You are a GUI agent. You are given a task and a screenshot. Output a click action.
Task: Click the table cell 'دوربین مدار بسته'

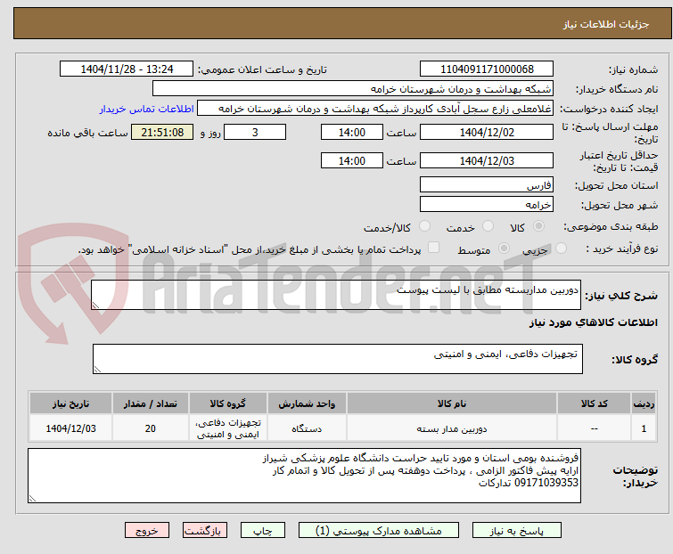tap(452, 428)
